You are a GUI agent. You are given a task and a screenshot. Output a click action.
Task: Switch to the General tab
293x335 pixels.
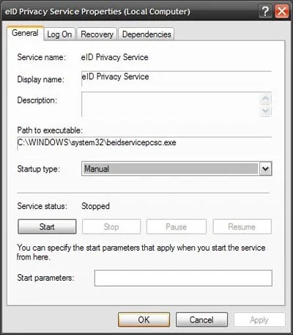[25, 33]
